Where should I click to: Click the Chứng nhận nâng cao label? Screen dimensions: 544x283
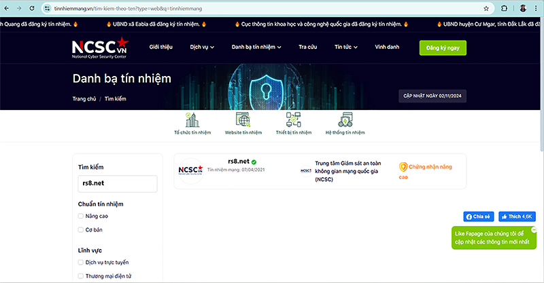click(x=426, y=172)
